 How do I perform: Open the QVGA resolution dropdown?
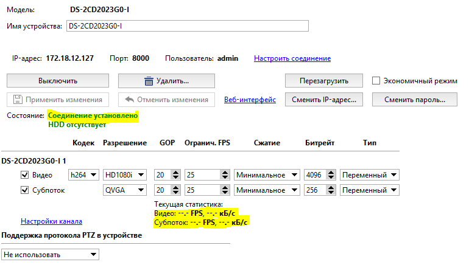pyautogui.click(x=125, y=190)
